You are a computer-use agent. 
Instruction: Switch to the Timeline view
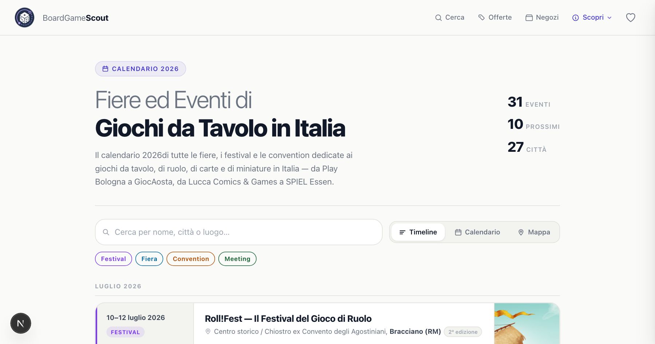(418, 232)
